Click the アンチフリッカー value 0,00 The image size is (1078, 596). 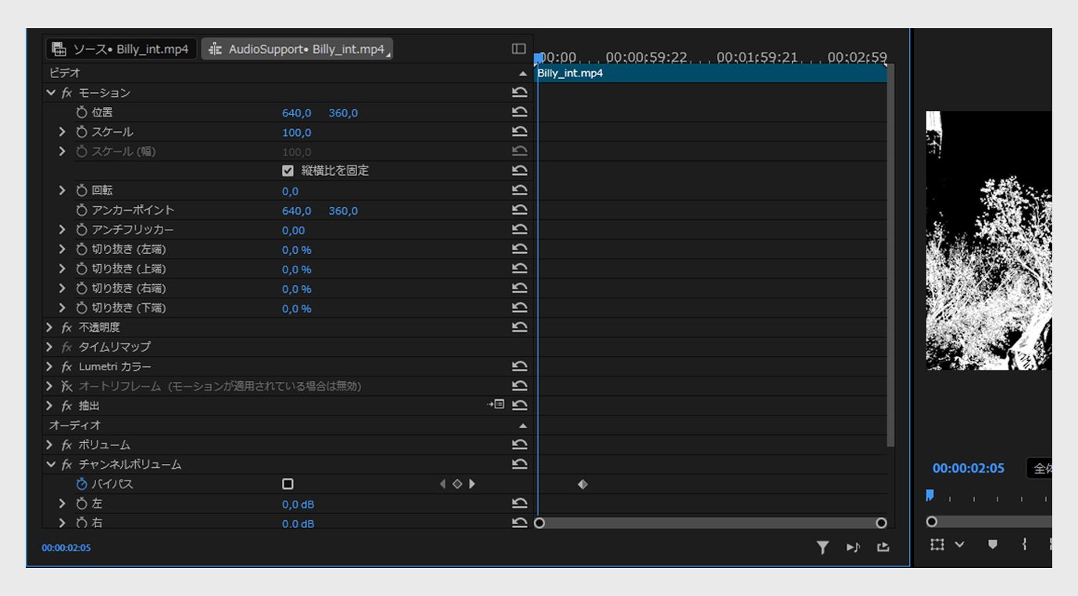coord(294,230)
